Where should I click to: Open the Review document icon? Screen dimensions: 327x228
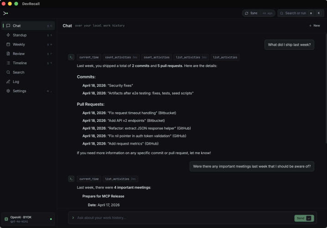[8, 54]
